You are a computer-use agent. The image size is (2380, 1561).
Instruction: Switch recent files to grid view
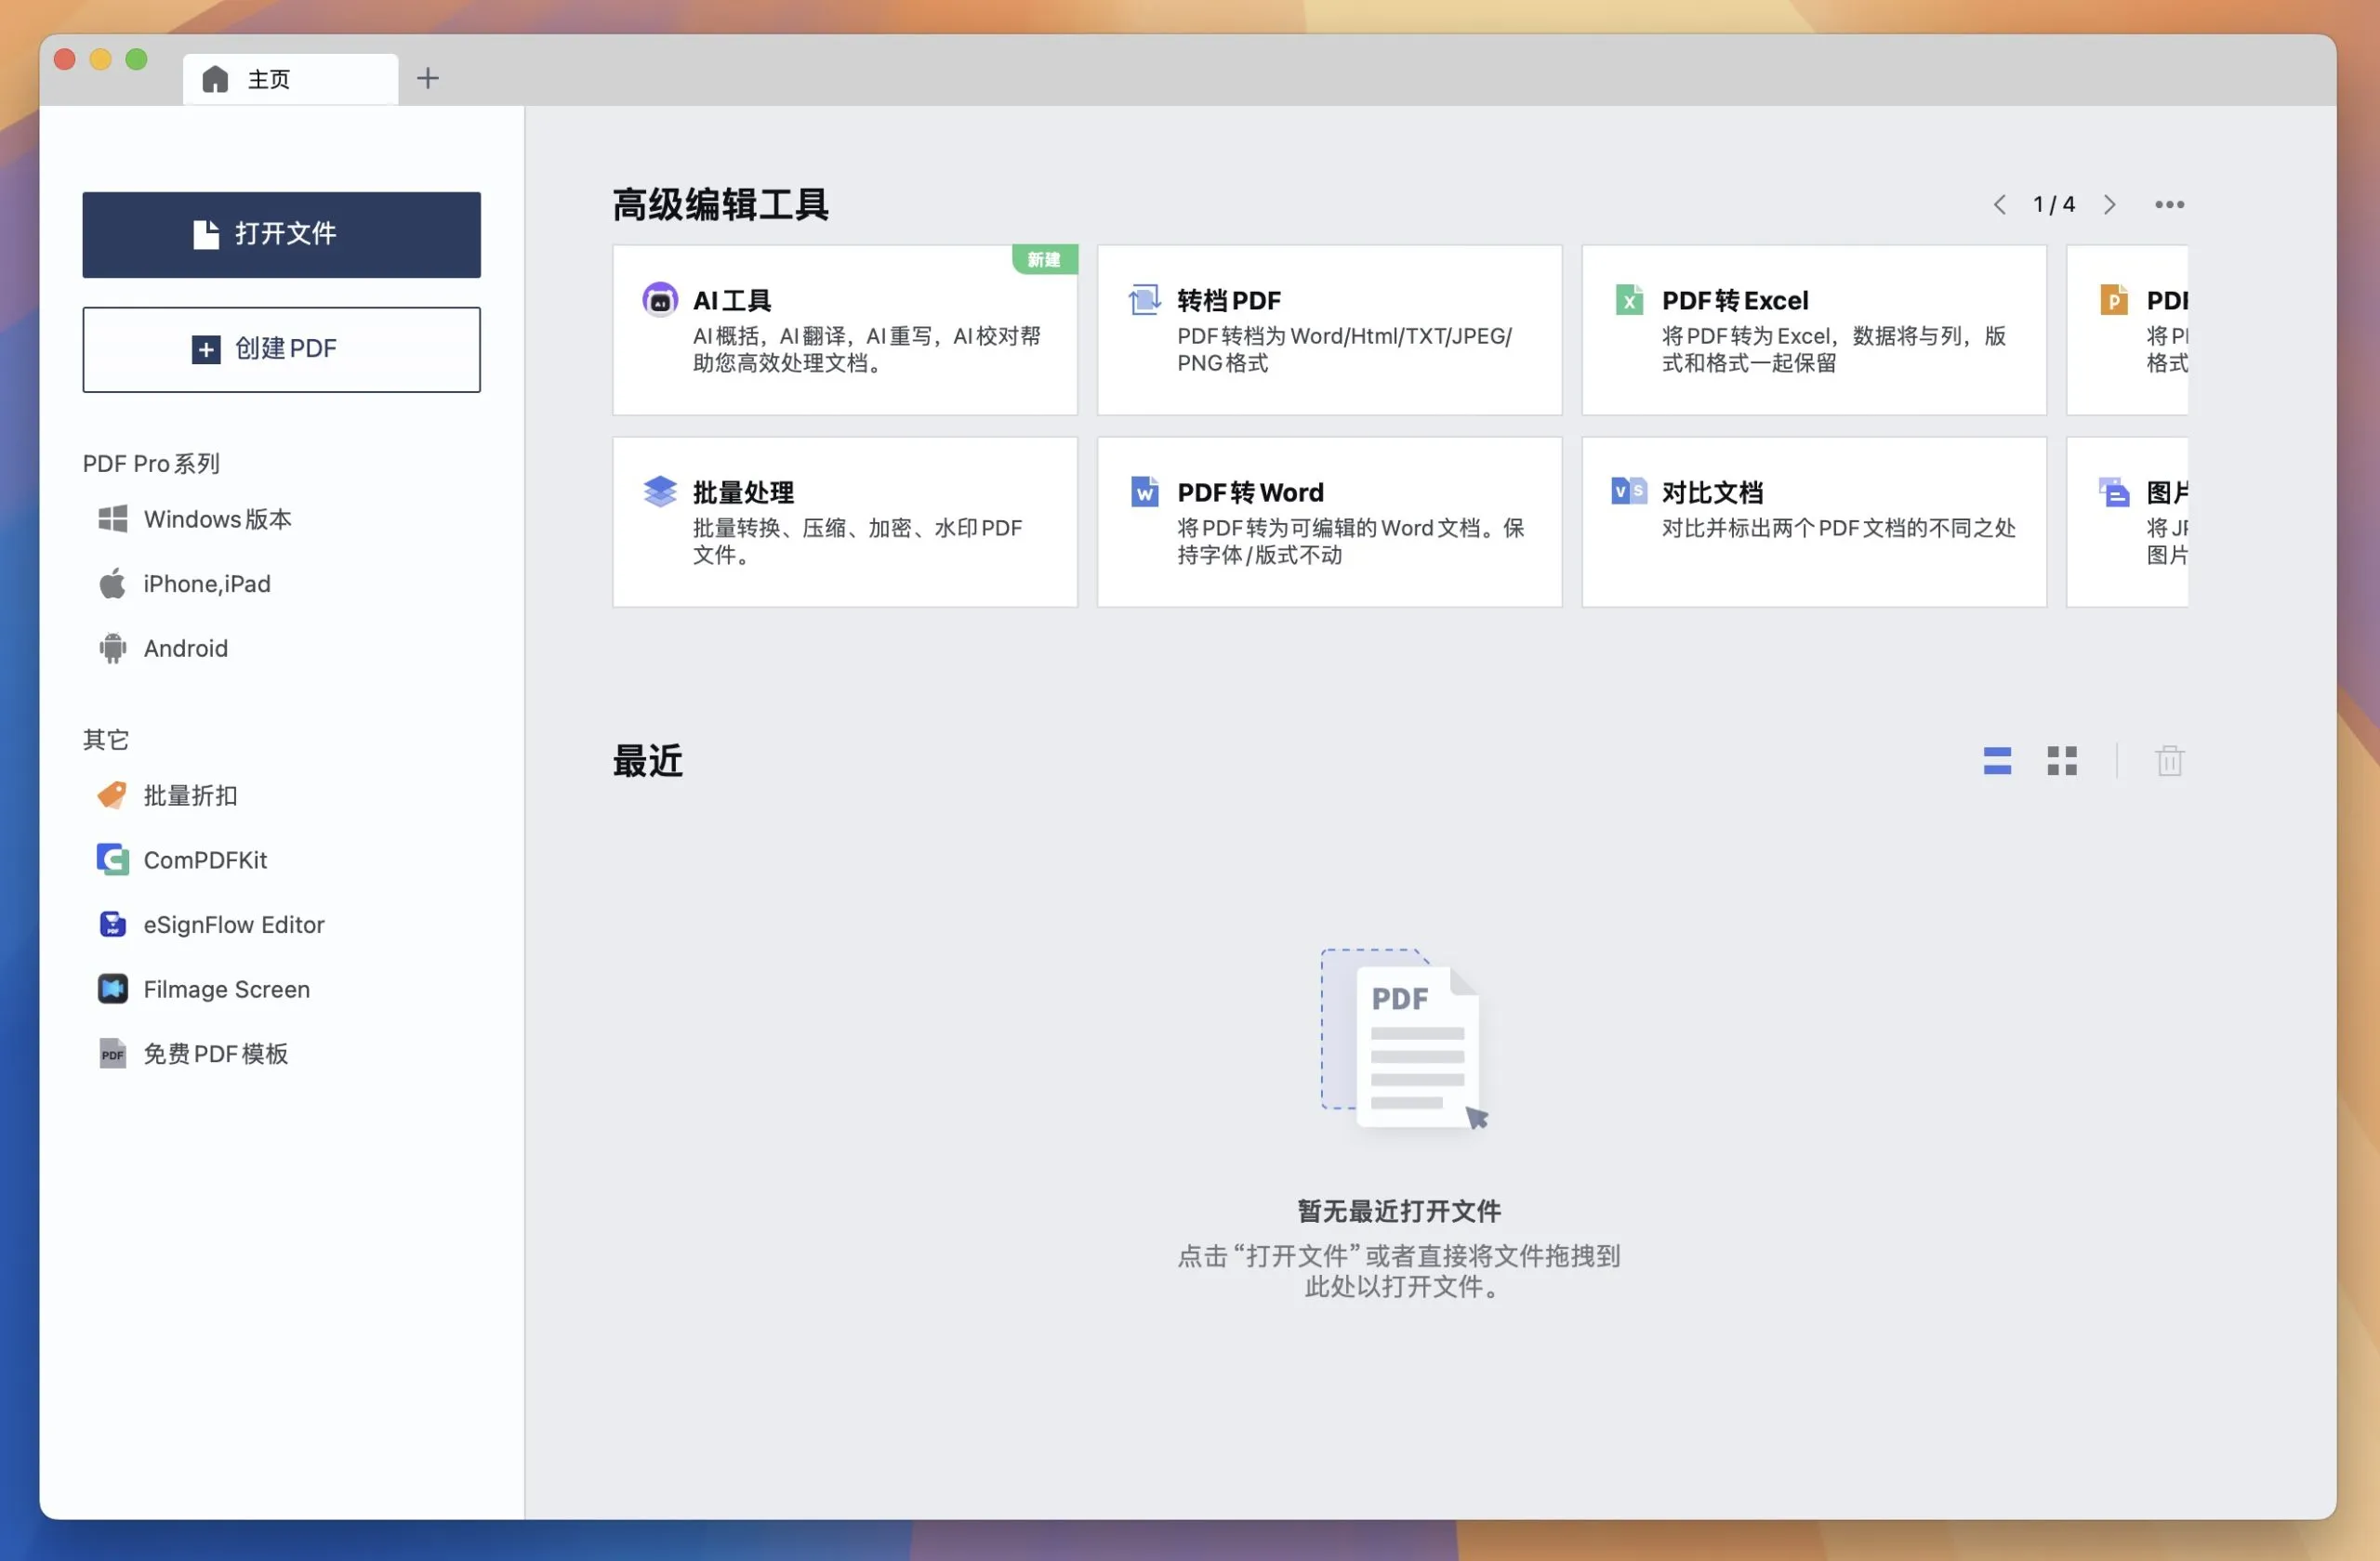(x=2061, y=762)
